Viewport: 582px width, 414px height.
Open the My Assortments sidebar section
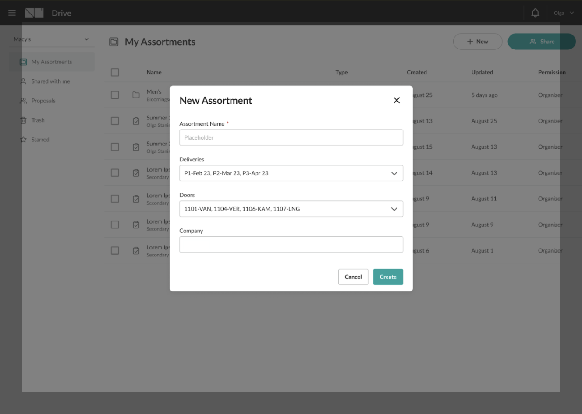point(51,61)
